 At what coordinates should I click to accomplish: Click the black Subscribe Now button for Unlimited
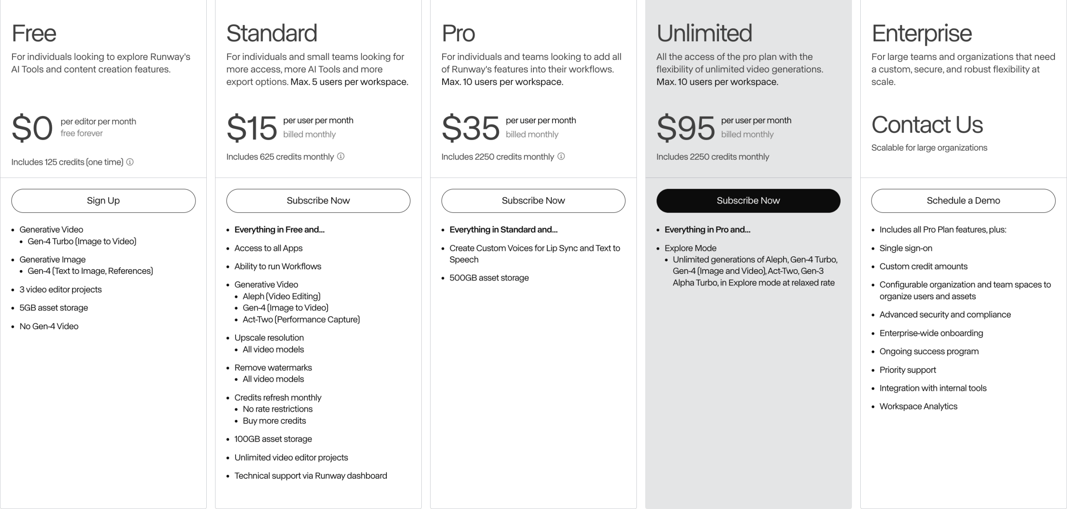click(x=748, y=201)
